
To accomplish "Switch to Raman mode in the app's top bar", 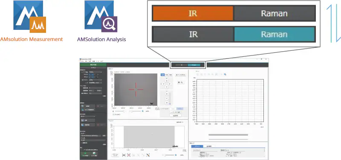I will 194,65.
